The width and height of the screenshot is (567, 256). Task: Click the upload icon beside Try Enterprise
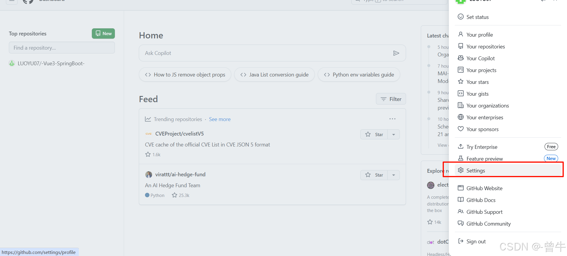point(460,146)
